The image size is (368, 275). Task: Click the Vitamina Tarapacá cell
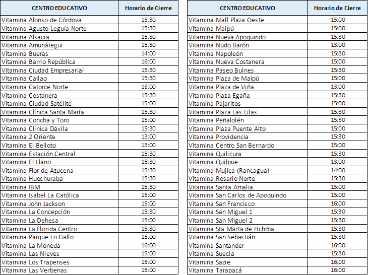coord(248,270)
